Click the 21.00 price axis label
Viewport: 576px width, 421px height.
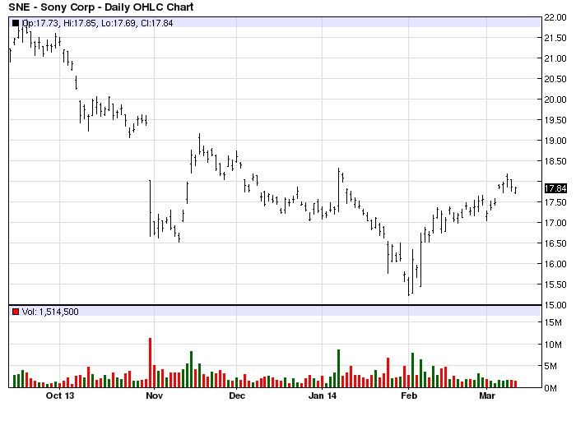pos(555,58)
